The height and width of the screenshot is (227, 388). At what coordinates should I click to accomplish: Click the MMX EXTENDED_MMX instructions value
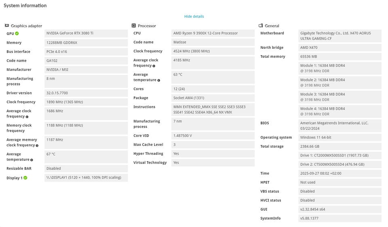213,110
